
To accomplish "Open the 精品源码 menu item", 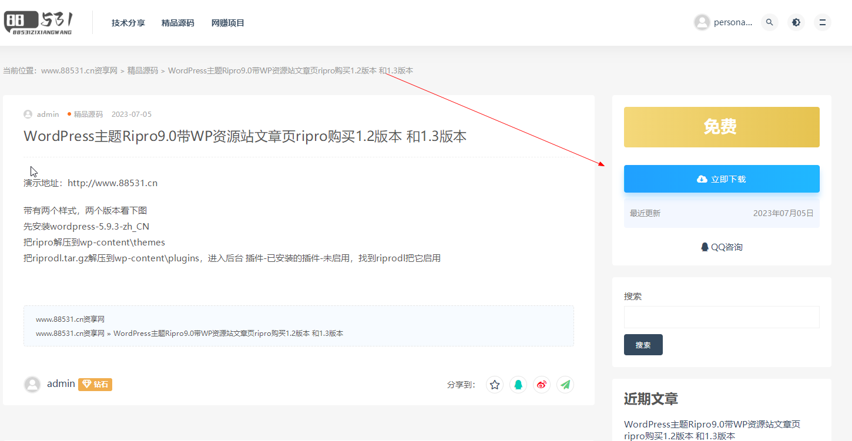I will pyautogui.click(x=177, y=23).
